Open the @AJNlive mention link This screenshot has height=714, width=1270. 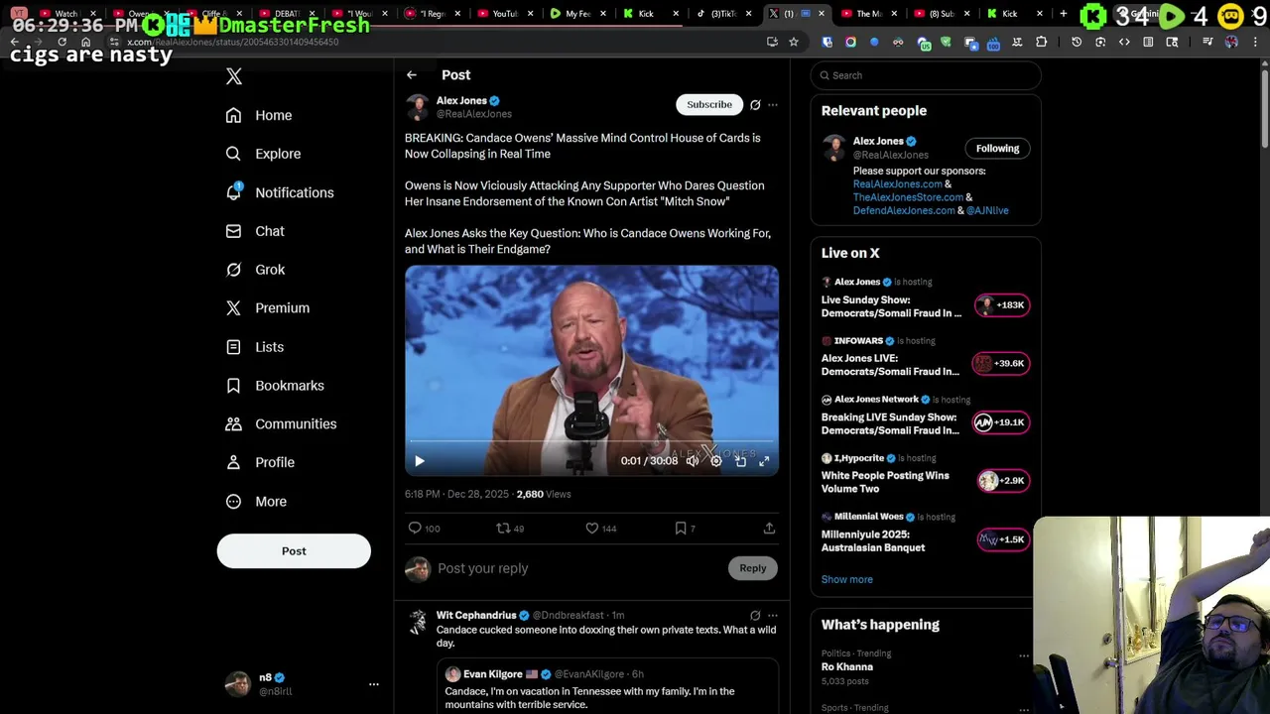pos(987,210)
